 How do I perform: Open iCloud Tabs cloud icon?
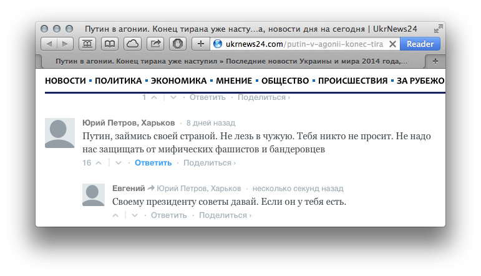[132, 44]
